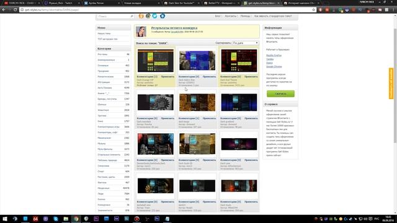The image size is (397, 223).
Task: Switch to the 'Новая вкладка' tab
Action: [141, 3]
